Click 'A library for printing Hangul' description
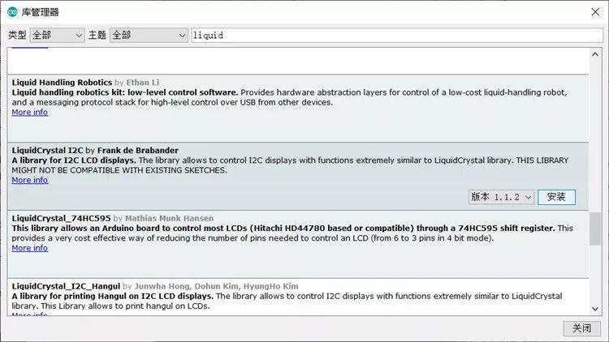The height and width of the screenshot is (342, 609). pos(112,297)
